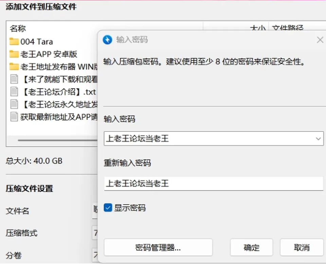Cancel the password dialog with 取消
The height and width of the screenshot is (264, 326).
pyautogui.click(x=302, y=247)
